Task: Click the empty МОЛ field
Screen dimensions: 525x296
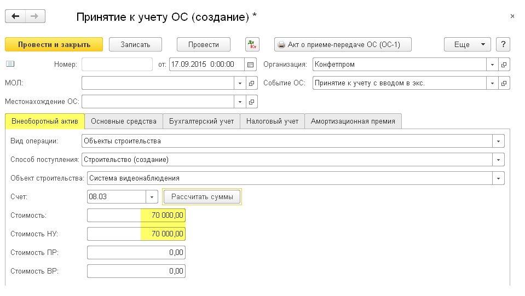Action: point(158,83)
